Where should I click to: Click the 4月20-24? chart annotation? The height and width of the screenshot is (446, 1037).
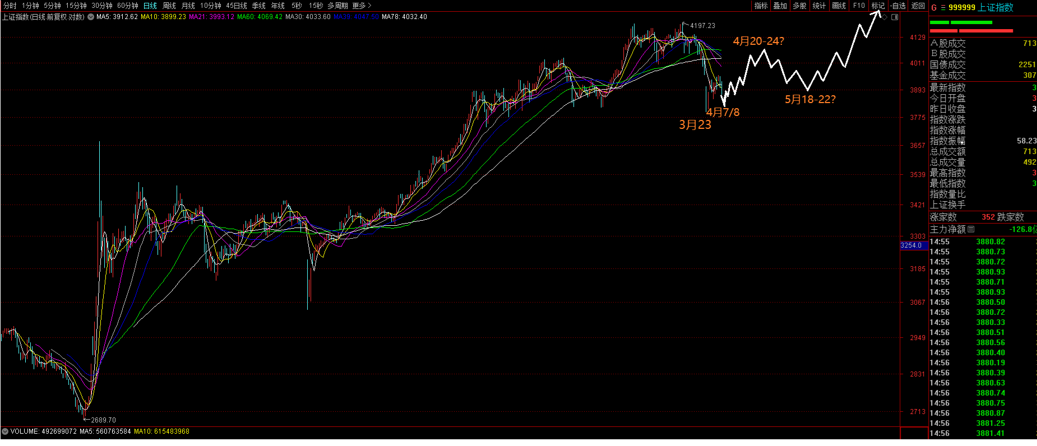pos(758,41)
